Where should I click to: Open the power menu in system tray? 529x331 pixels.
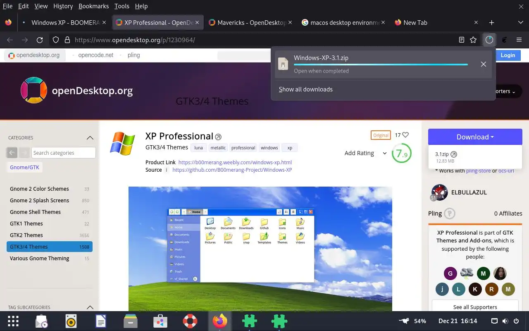point(516,321)
